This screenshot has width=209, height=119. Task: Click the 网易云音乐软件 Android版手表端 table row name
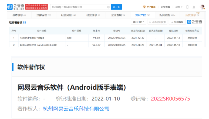39,45
